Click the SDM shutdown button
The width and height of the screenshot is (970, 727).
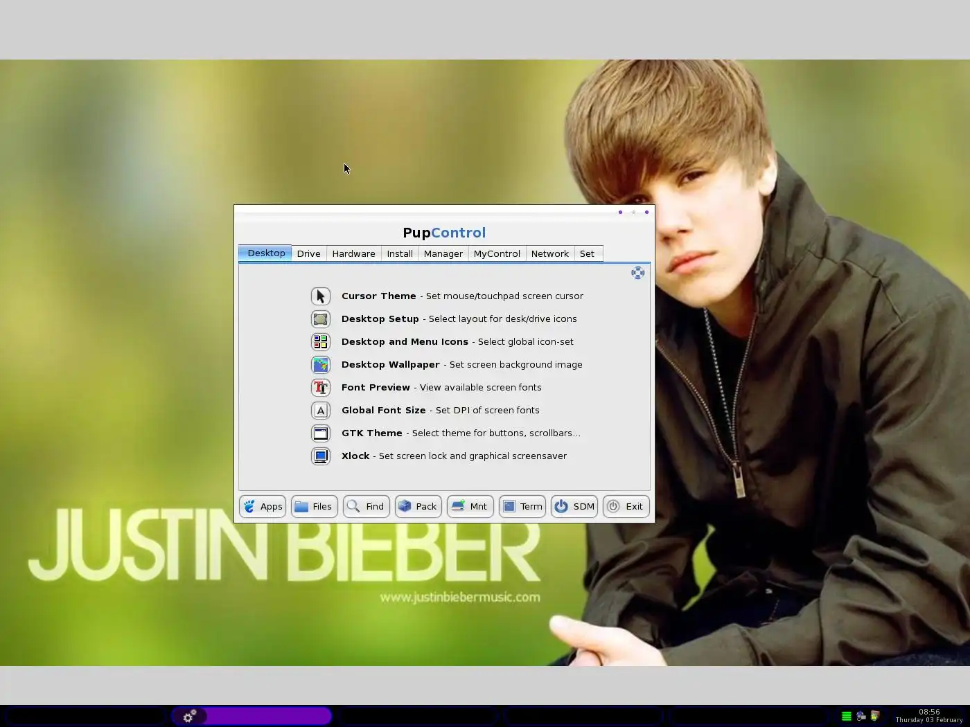(574, 507)
